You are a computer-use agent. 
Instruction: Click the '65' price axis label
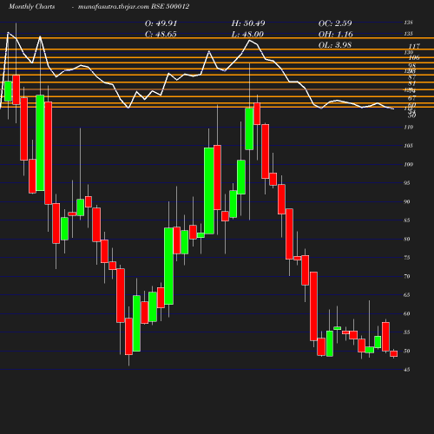407,295
